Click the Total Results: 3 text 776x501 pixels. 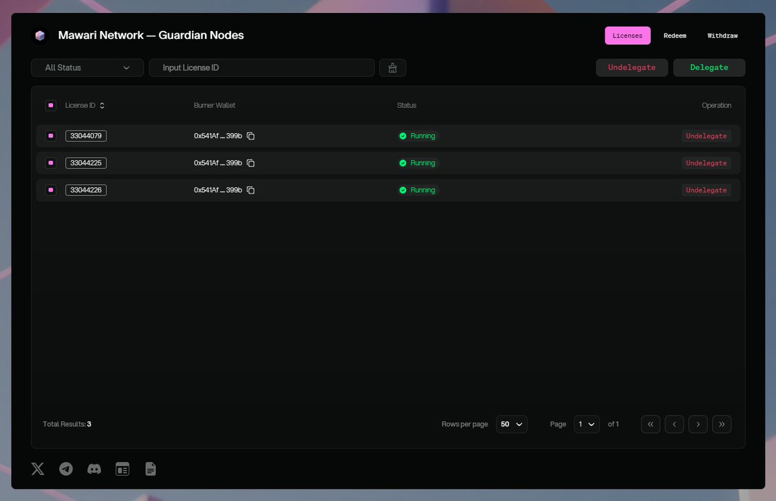pos(67,424)
